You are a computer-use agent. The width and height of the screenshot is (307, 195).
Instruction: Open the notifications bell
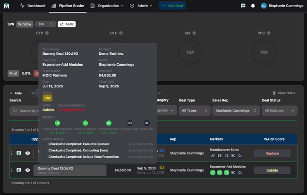coord(253,6)
